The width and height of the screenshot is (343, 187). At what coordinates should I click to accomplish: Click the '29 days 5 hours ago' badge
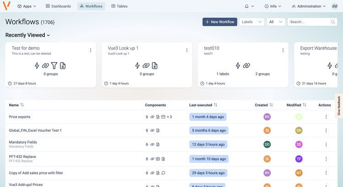click(x=208, y=173)
